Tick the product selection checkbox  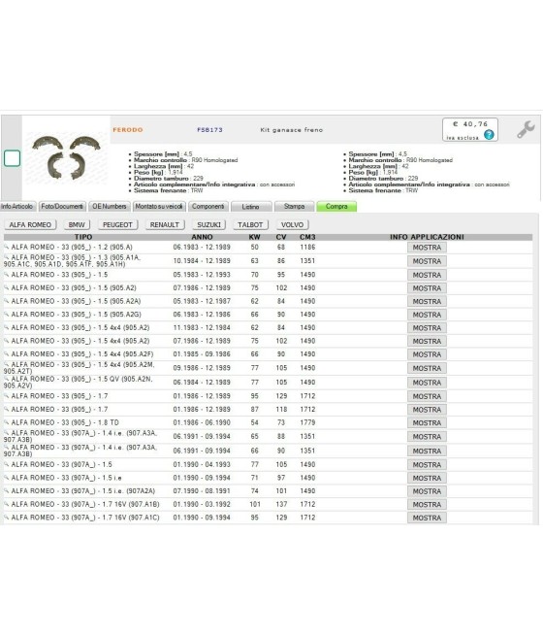tap(13, 158)
